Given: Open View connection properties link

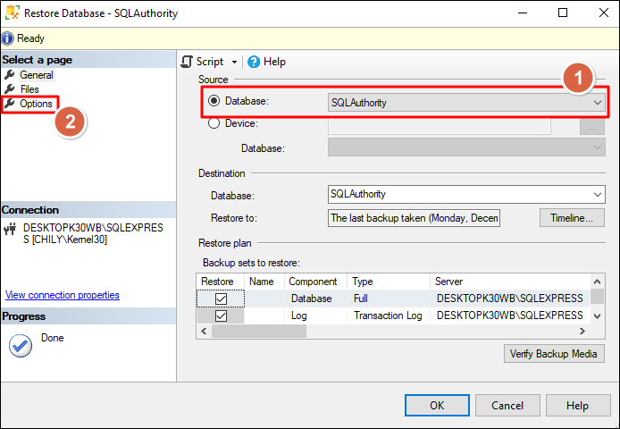Looking at the screenshot, I should pyautogui.click(x=62, y=295).
